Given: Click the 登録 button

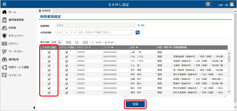Looking at the screenshot, I should (135, 104).
